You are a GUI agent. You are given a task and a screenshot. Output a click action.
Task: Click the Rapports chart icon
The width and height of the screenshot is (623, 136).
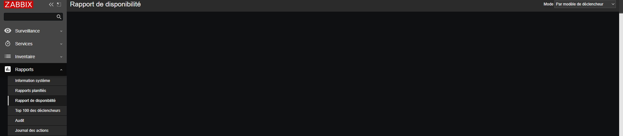click(8, 69)
